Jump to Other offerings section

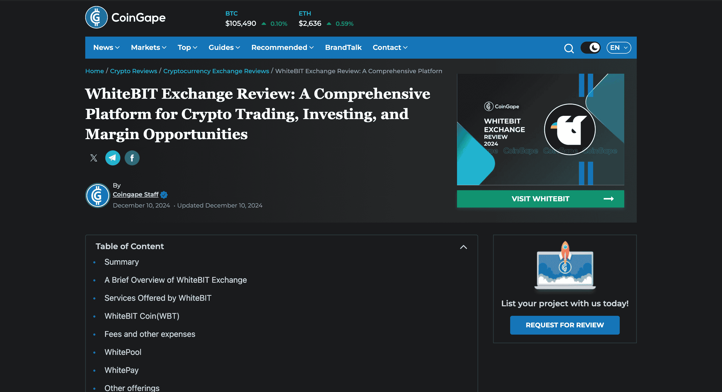coord(132,388)
